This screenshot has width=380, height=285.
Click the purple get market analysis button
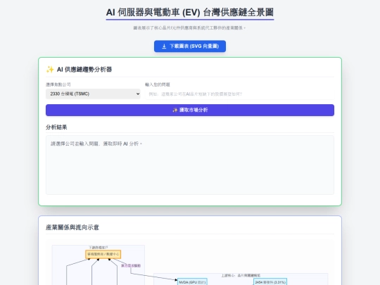pos(190,110)
